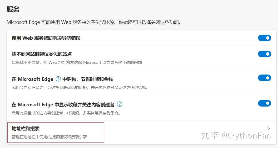
Task: Click intro text Microsoft Edge 可能使用 Web 服务
Action: pyautogui.click(x=94, y=22)
